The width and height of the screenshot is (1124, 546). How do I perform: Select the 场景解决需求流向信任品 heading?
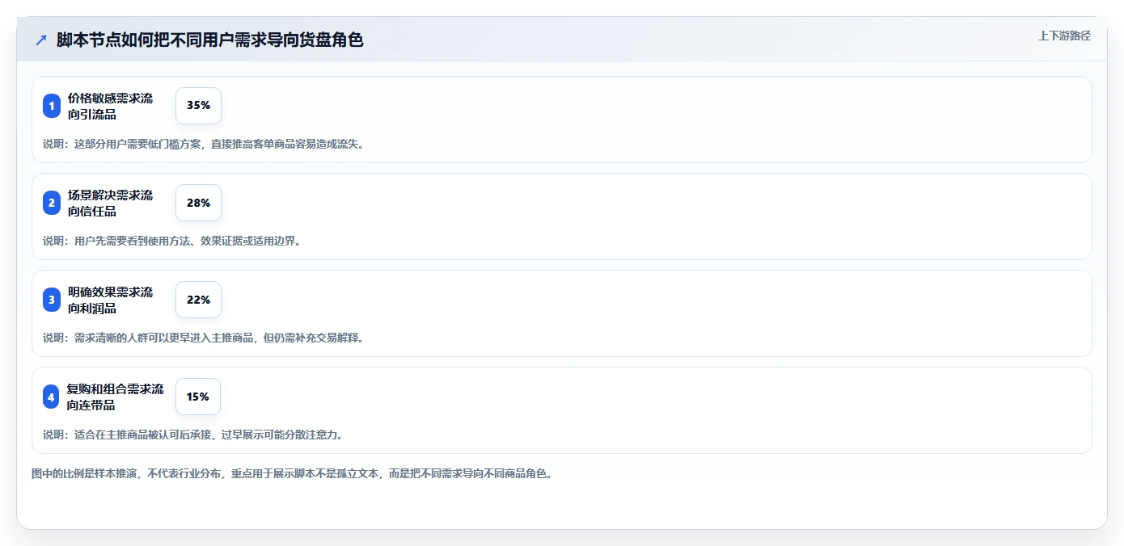click(110, 203)
